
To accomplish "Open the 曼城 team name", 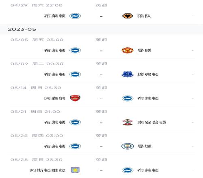I will pos(144,146).
